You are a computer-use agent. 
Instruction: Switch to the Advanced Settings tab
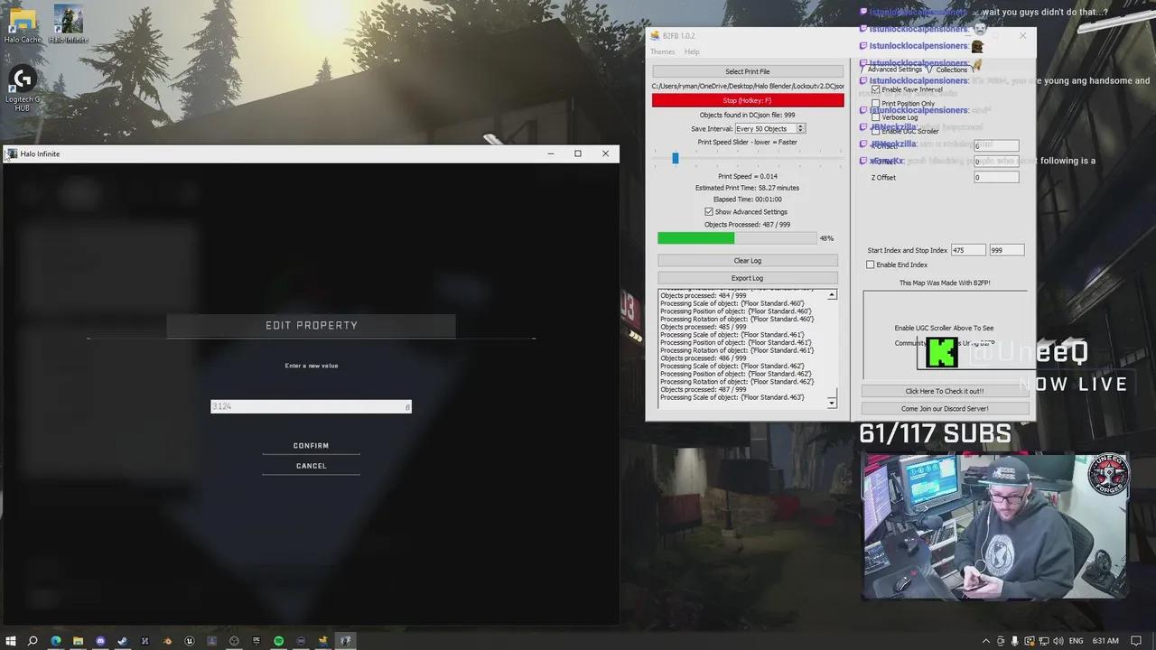(895, 70)
